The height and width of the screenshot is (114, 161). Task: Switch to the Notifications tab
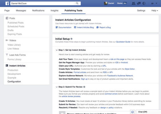[38, 11]
